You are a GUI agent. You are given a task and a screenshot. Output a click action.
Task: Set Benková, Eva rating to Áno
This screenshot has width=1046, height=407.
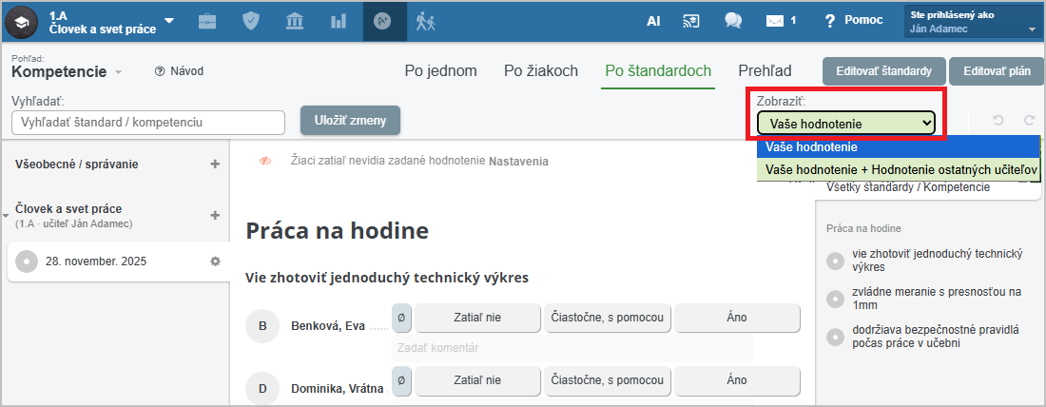click(737, 318)
